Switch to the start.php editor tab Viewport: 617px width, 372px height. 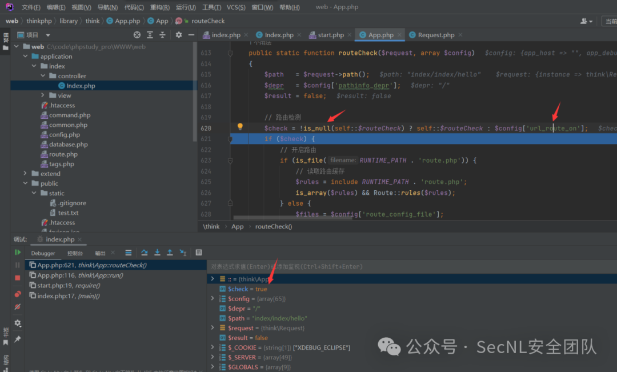331,35
